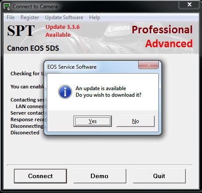Open the Update Software menu
Screen dimensions: 202x193
pyautogui.click(x=64, y=18)
